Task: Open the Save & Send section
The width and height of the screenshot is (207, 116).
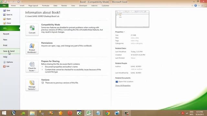Action: pos(10,51)
